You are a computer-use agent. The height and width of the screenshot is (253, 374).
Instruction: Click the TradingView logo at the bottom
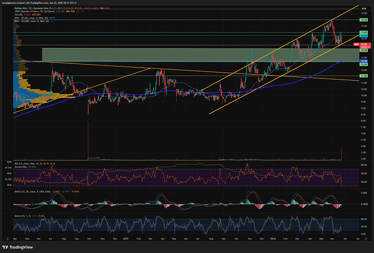click(x=17, y=247)
